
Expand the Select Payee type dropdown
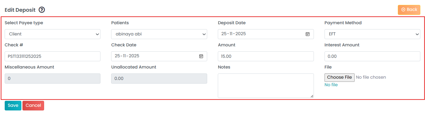52,34
